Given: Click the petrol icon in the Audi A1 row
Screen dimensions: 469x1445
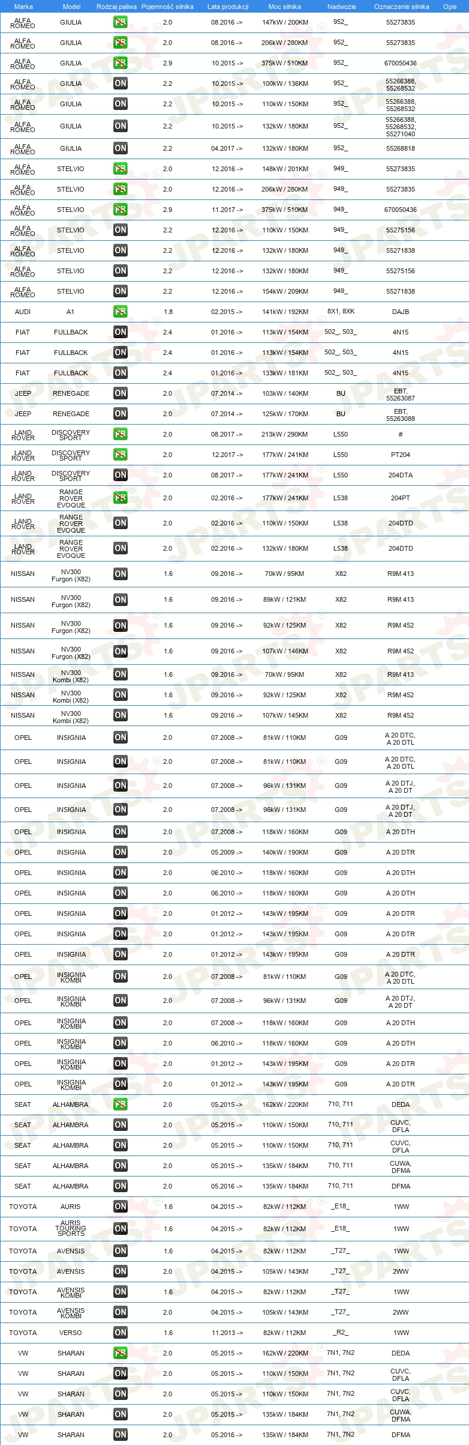Looking at the screenshot, I should [x=121, y=312].
